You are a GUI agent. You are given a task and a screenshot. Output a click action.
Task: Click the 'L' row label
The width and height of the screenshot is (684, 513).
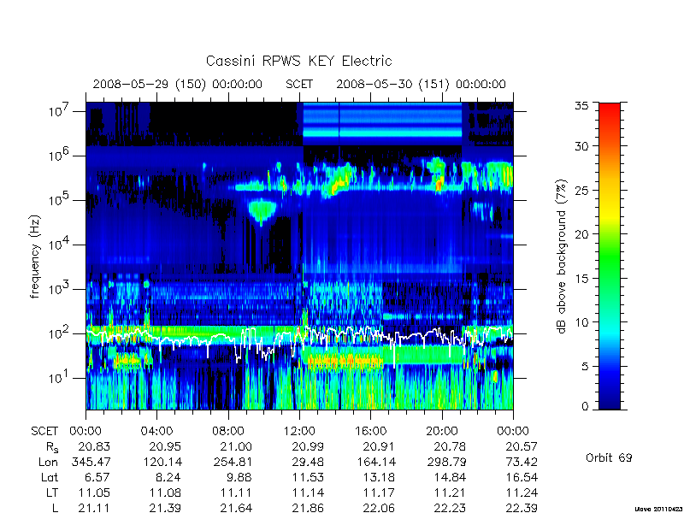pos(55,508)
